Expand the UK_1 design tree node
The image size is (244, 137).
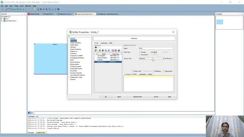tap(2, 19)
